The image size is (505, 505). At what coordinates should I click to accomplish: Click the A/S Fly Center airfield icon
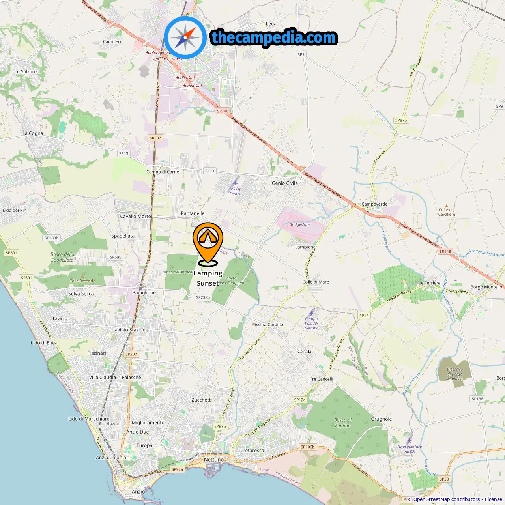tap(235, 183)
